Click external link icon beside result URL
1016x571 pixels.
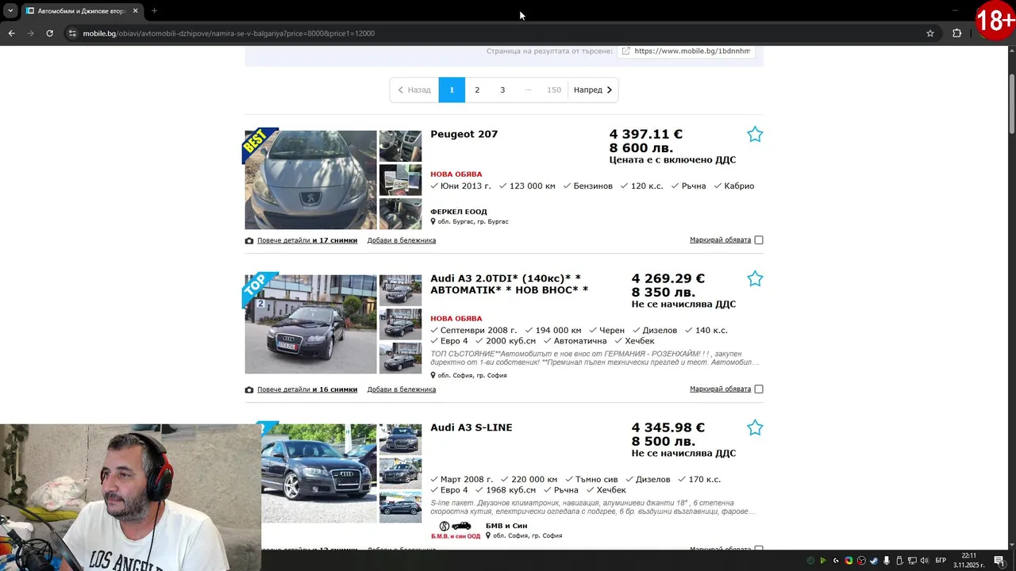click(x=625, y=51)
